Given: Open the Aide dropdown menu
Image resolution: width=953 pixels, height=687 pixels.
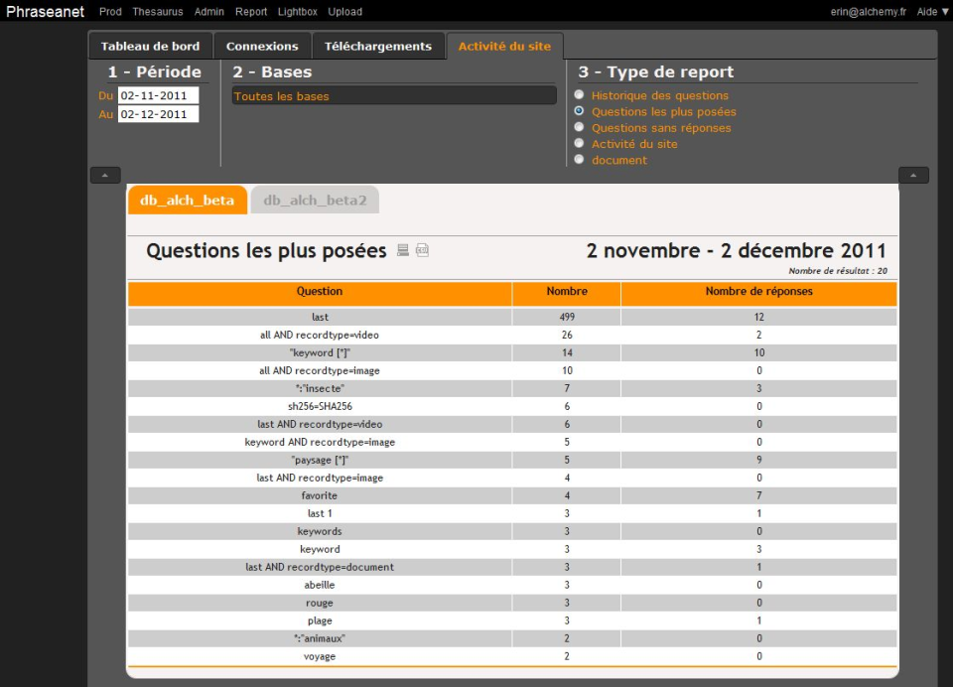Looking at the screenshot, I should tap(929, 11).
